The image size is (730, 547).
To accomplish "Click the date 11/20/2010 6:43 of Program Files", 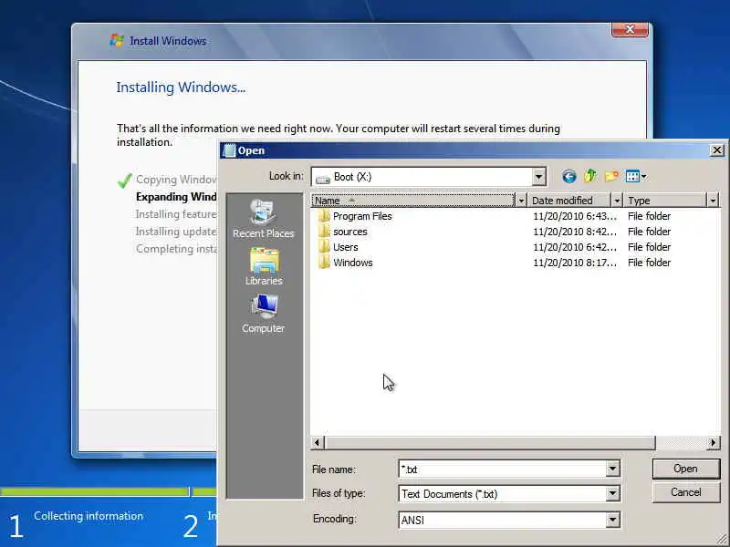I will tap(575, 216).
